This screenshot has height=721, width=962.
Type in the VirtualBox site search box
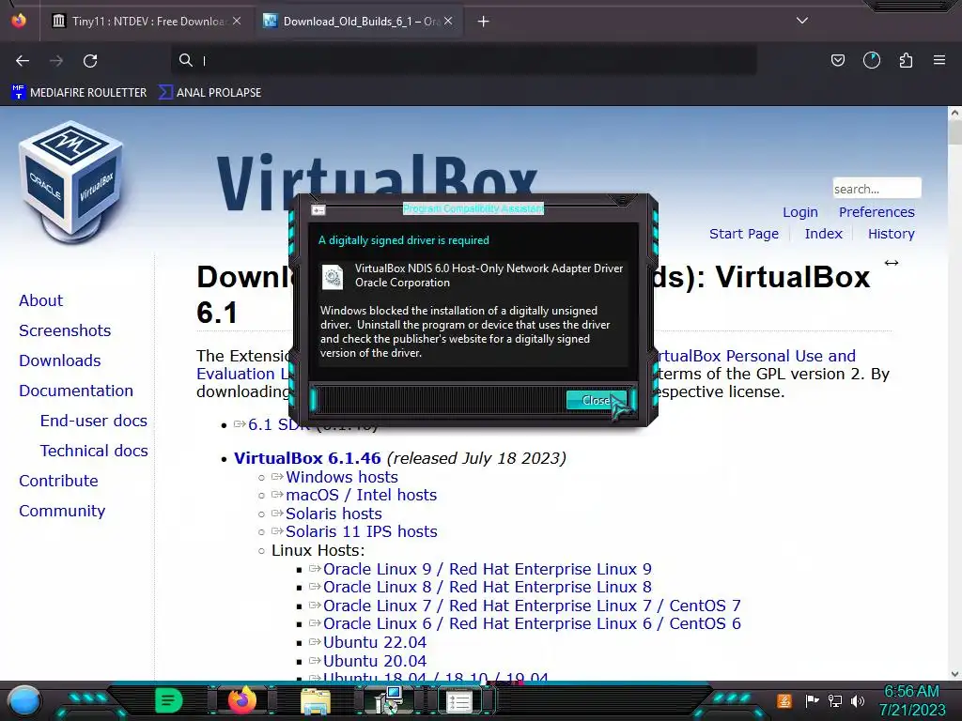[x=877, y=188]
